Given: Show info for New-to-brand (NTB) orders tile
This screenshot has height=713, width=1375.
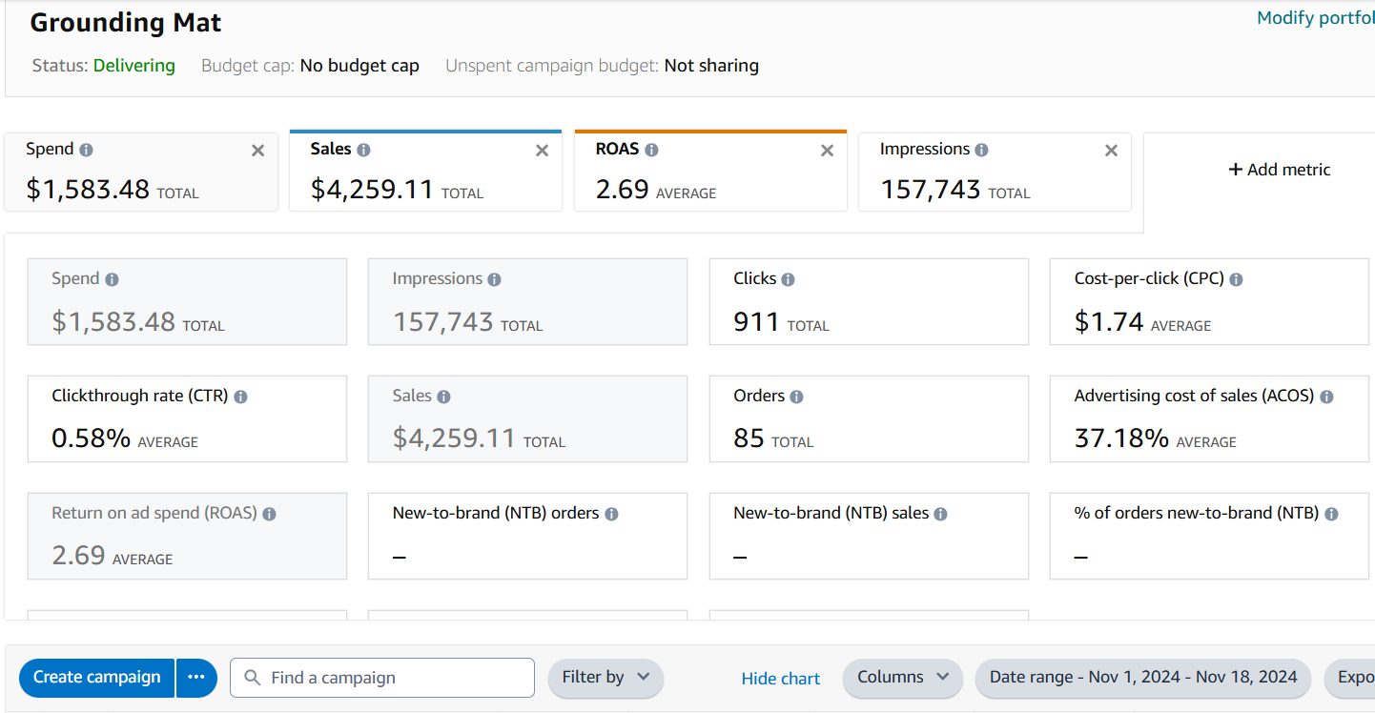Looking at the screenshot, I should pyautogui.click(x=611, y=514).
